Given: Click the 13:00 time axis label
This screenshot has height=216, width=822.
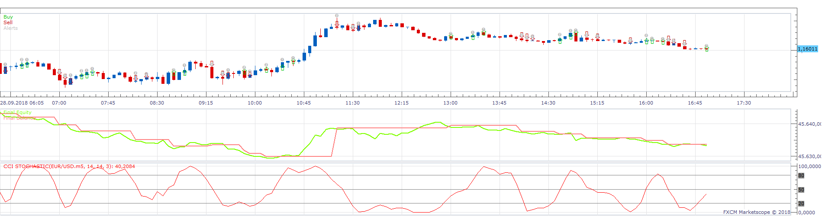Looking at the screenshot, I should (451, 103).
